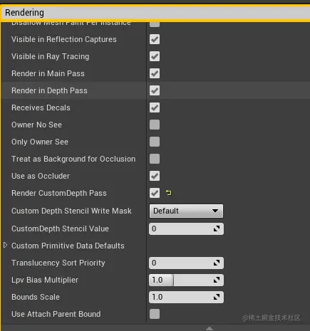Toggle Use as Occluder checkbox
This screenshot has width=310, height=331.
point(155,176)
